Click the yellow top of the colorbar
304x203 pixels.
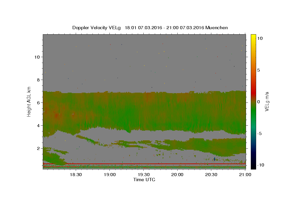point(253,36)
